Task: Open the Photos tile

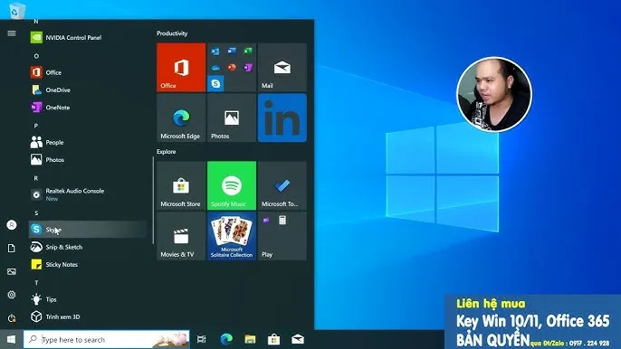Action: point(232,118)
